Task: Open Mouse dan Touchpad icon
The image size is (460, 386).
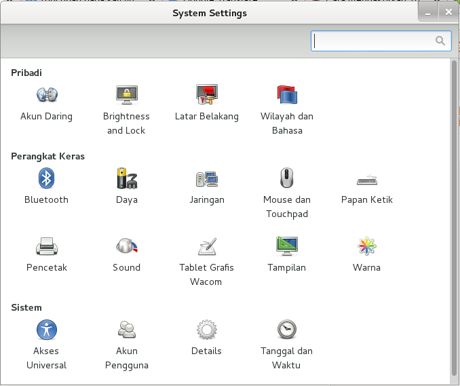Action: (x=286, y=178)
